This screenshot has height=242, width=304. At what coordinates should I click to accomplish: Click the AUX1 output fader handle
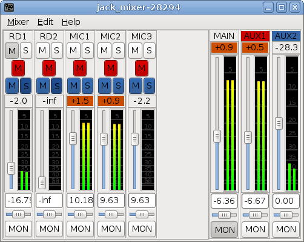(x=248, y=138)
